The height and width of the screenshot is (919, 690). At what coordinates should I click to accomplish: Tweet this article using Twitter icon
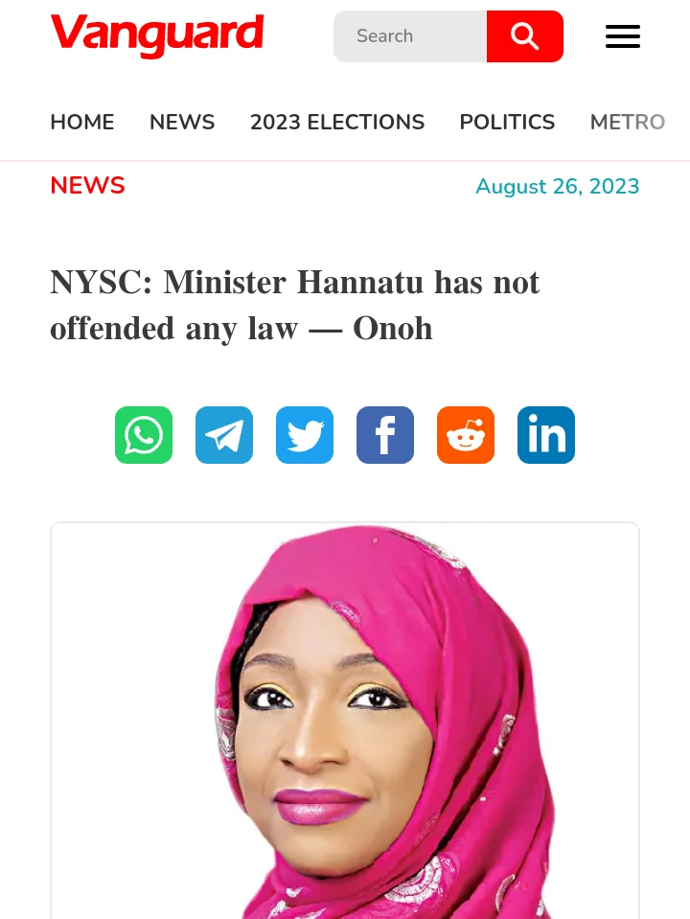tap(305, 435)
